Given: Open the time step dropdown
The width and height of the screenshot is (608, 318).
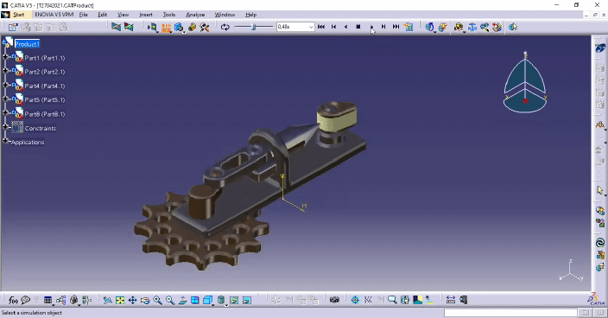Looking at the screenshot, I should coord(311,27).
